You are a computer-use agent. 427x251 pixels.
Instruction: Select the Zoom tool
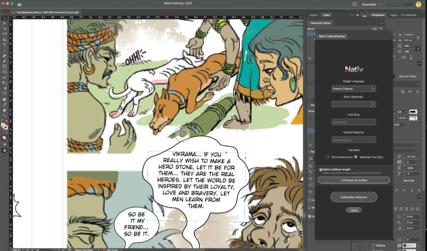click(x=4, y=115)
